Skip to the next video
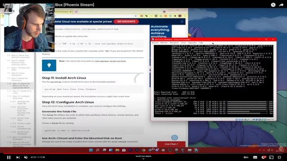The image size is (287, 161). click(18, 157)
